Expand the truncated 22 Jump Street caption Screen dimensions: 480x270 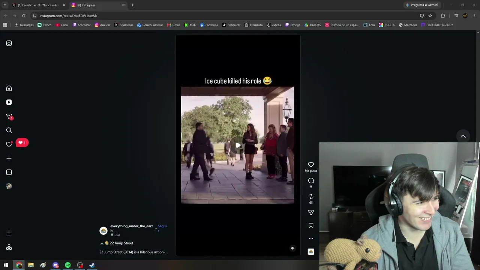pyautogui.click(x=133, y=252)
